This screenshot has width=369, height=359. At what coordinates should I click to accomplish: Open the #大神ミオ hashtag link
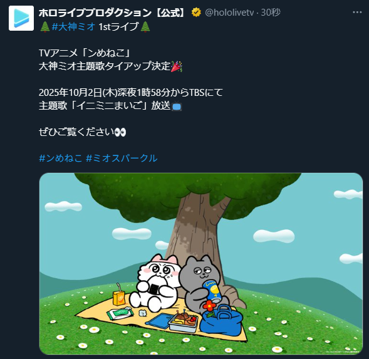pyautogui.click(x=73, y=26)
